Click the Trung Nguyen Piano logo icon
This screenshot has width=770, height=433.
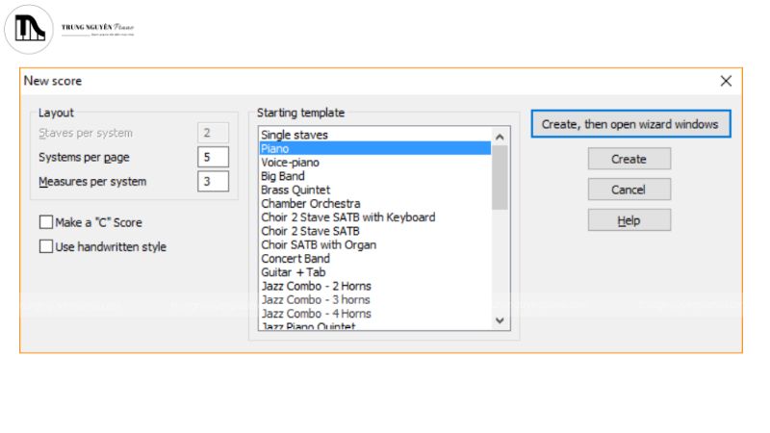click(29, 29)
